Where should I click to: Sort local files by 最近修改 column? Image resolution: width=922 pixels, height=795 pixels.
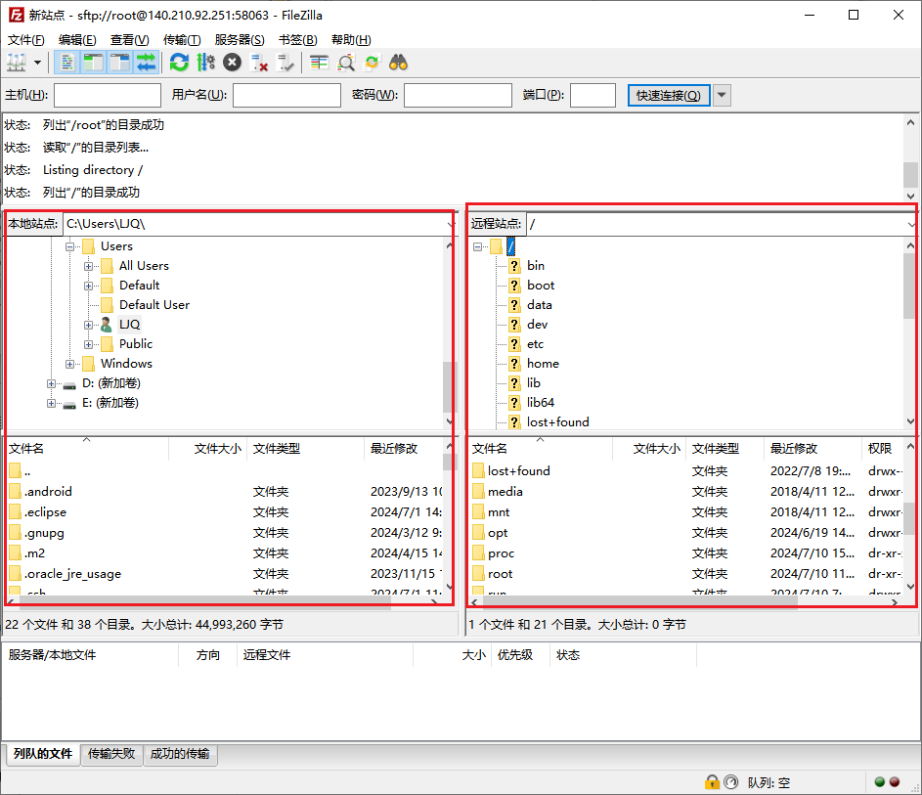404,449
